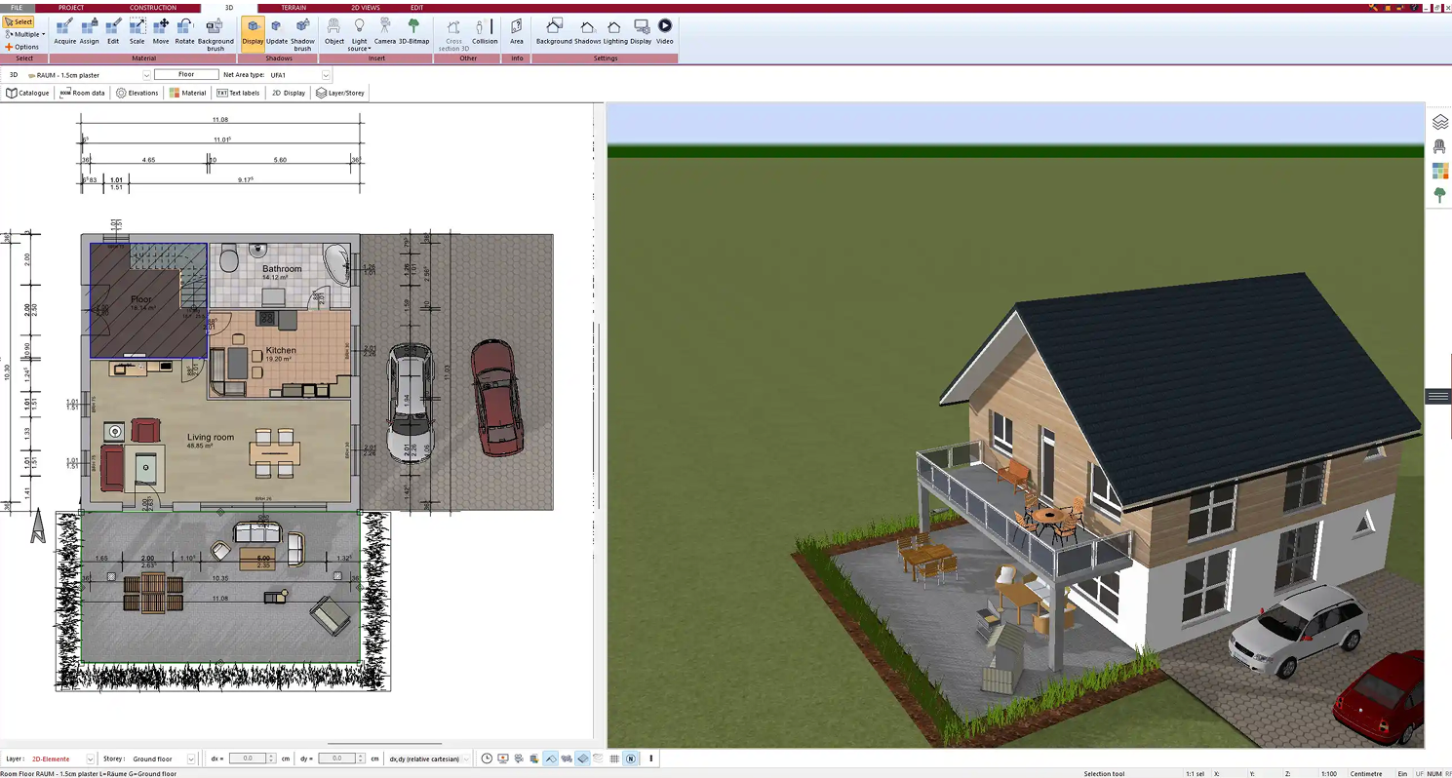Click the dx coordinate input field
Image resolution: width=1452 pixels, height=778 pixels.
(x=248, y=759)
